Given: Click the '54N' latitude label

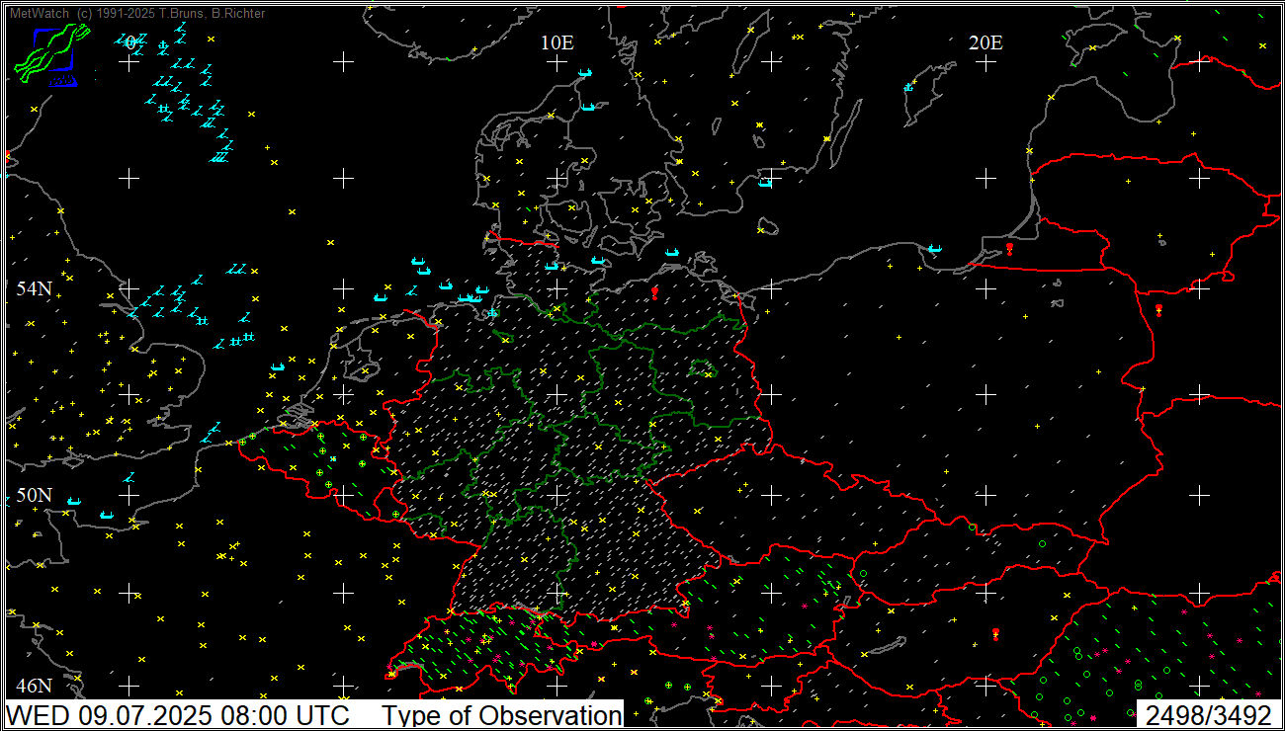Looking at the screenshot, I should tap(35, 289).
